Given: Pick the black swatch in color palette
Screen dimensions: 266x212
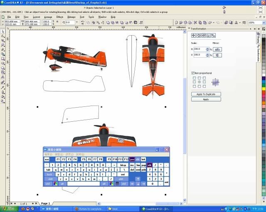Looking at the screenshot, I should (264, 41).
